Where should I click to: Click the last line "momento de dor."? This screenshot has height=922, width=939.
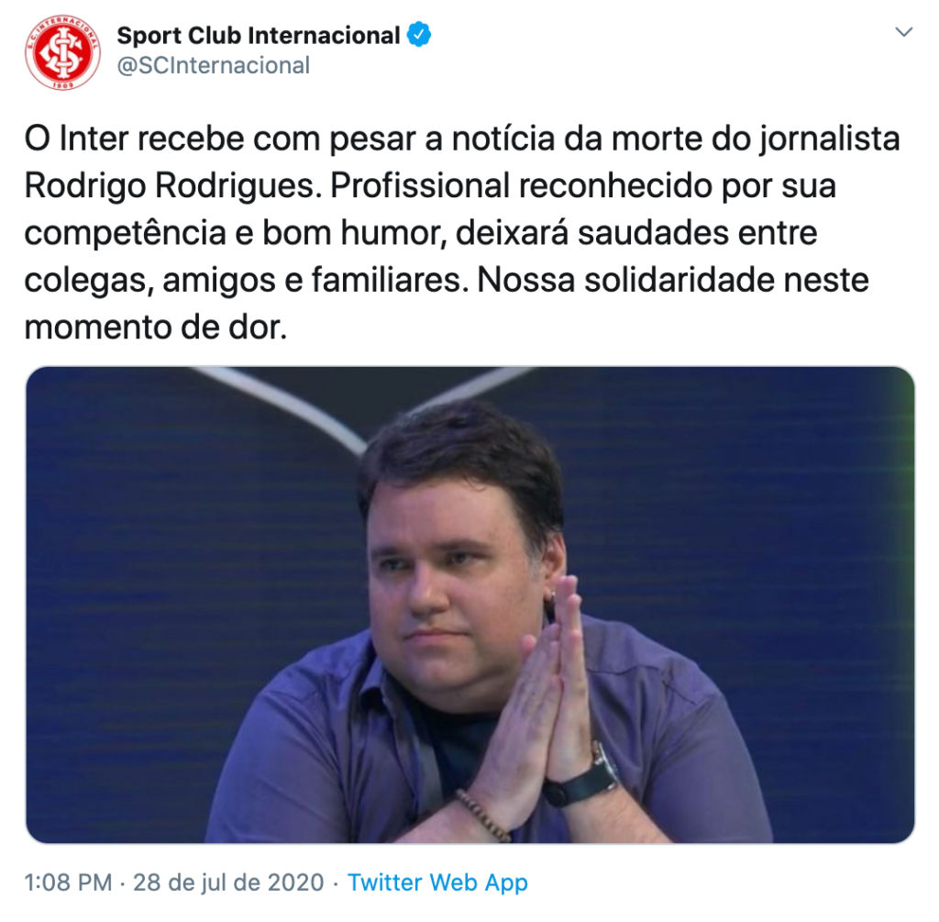click(156, 328)
